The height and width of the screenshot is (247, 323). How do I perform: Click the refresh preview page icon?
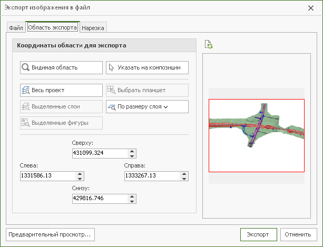209,44
